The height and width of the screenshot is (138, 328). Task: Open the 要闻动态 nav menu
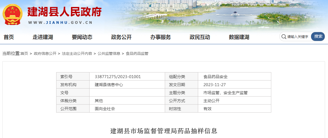point(82,37)
